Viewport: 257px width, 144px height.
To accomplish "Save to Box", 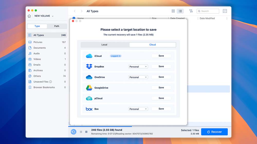I will click(161, 109).
